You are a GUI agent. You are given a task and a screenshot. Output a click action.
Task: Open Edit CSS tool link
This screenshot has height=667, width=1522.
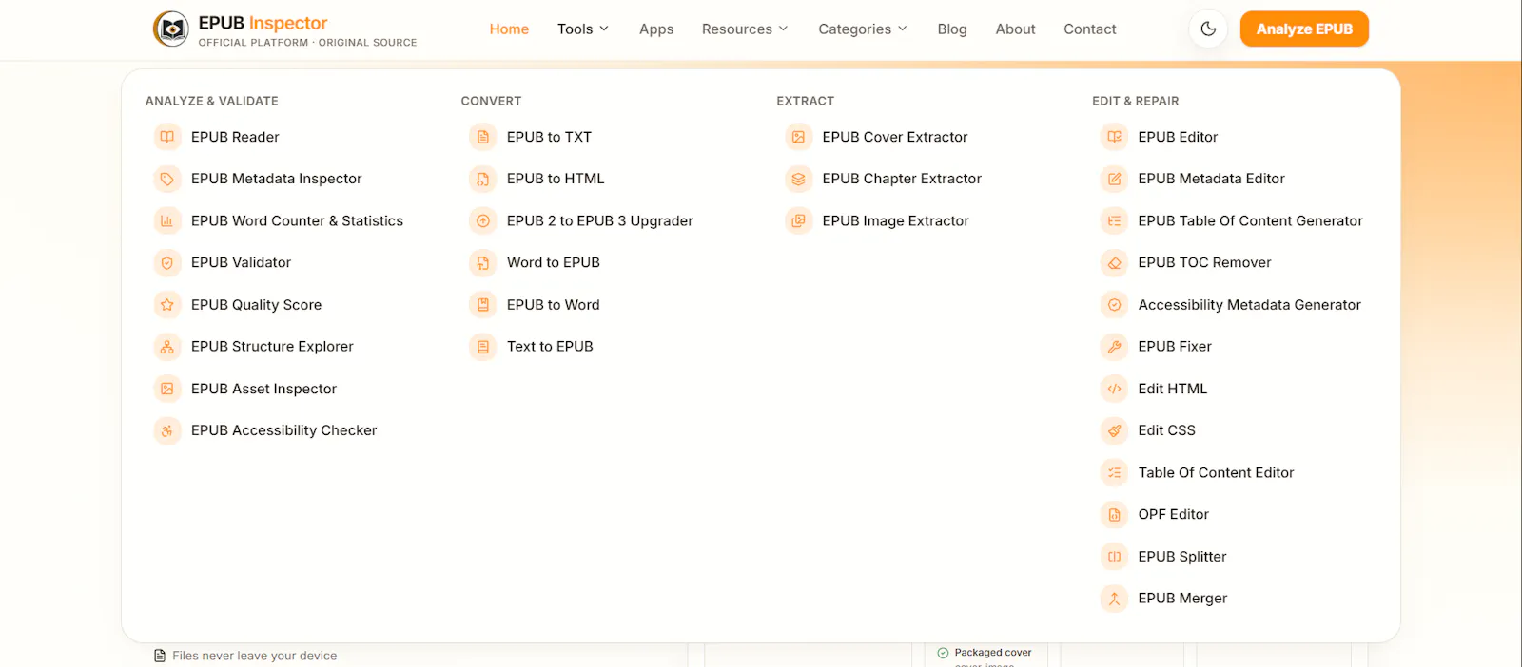pos(1167,430)
